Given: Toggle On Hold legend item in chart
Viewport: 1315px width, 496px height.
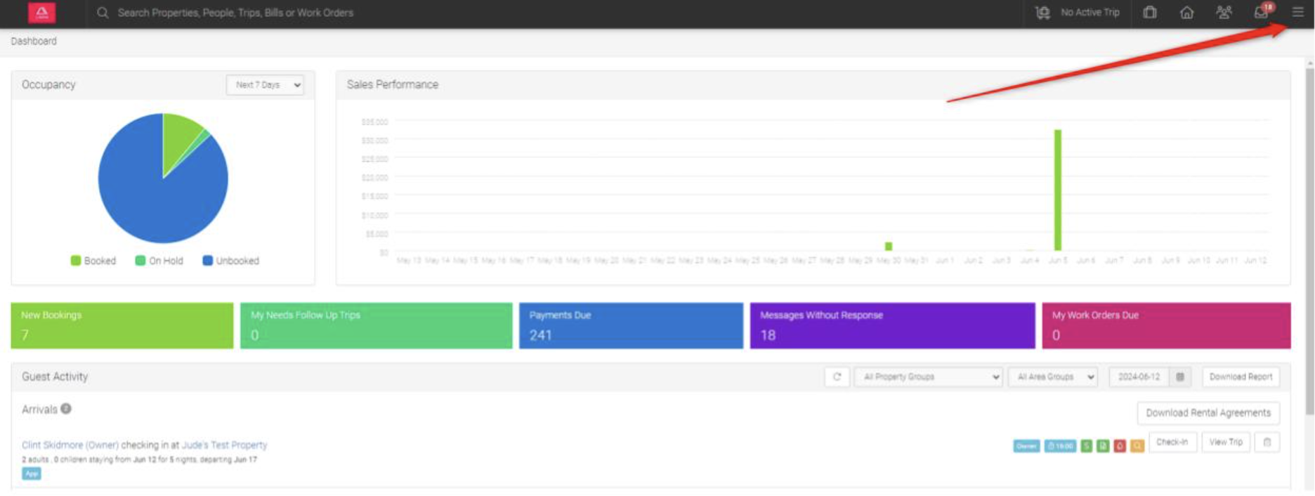Looking at the screenshot, I should coord(159,261).
